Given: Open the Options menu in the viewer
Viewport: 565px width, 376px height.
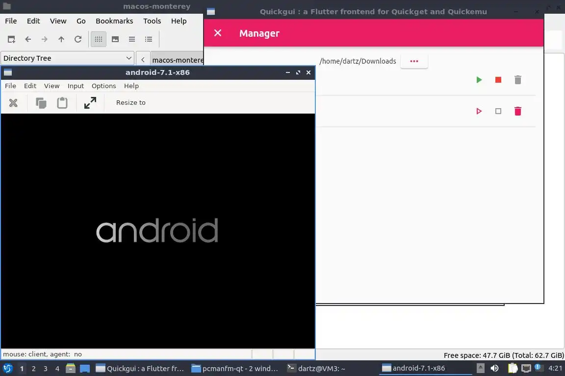Looking at the screenshot, I should pyautogui.click(x=104, y=86).
